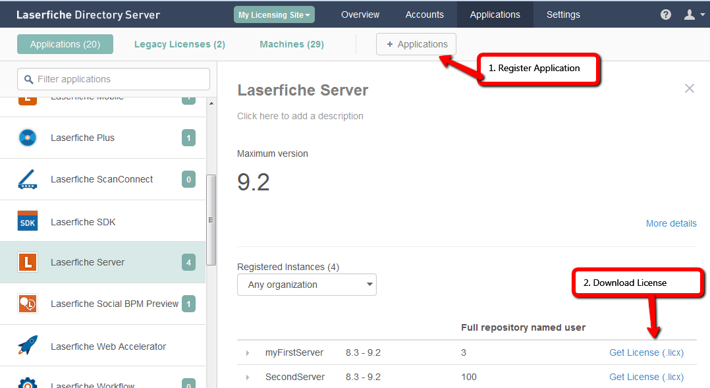Open the user account profile icon
The image size is (710, 388).
pos(689,14)
